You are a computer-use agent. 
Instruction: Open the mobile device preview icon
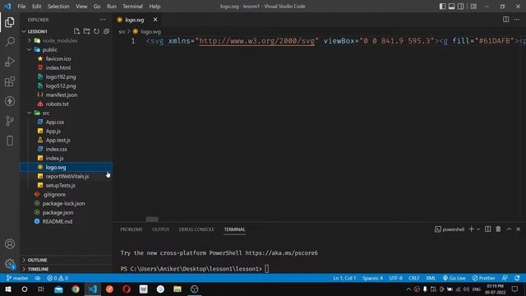10,141
